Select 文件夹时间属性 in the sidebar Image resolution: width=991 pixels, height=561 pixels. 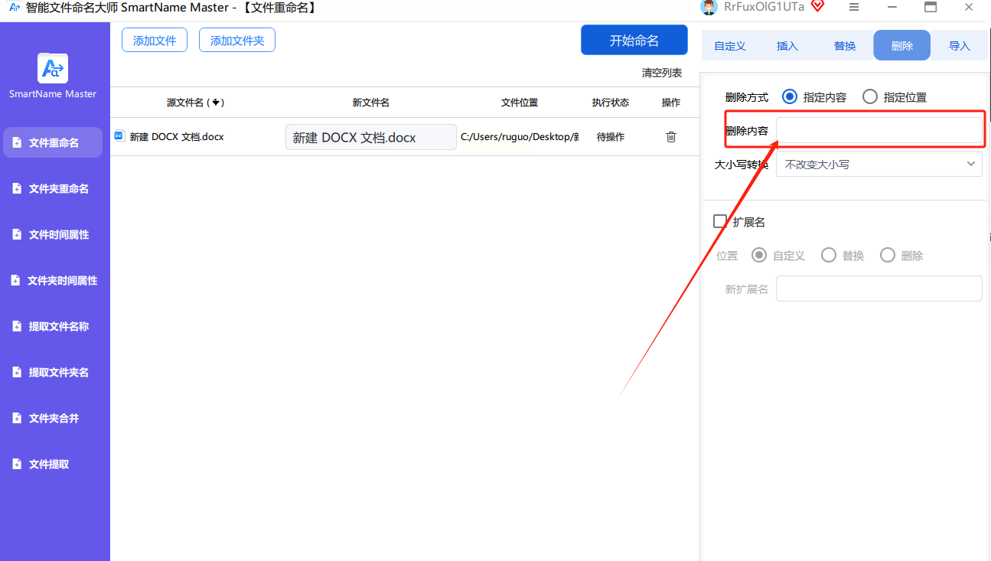[x=53, y=280]
